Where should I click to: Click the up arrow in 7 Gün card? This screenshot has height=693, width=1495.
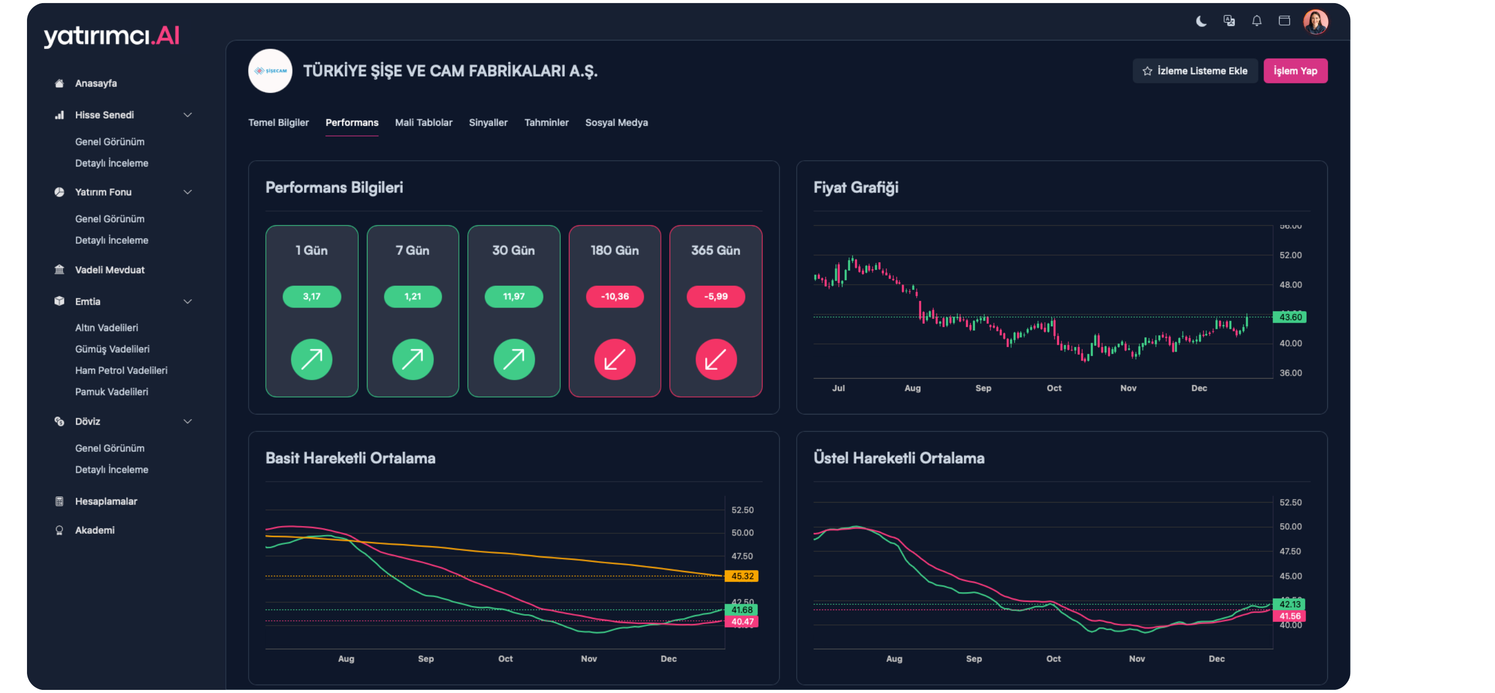coord(413,359)
